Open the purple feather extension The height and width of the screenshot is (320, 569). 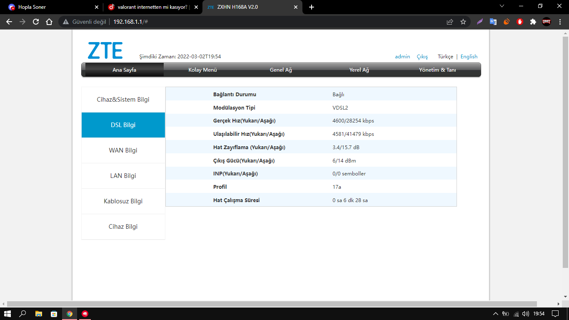point(480,22)
